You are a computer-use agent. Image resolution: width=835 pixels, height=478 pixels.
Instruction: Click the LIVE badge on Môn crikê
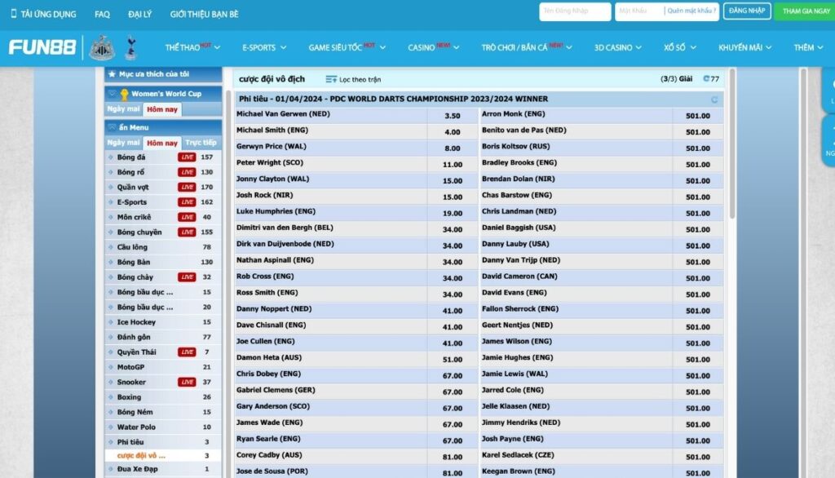point(187,217)
